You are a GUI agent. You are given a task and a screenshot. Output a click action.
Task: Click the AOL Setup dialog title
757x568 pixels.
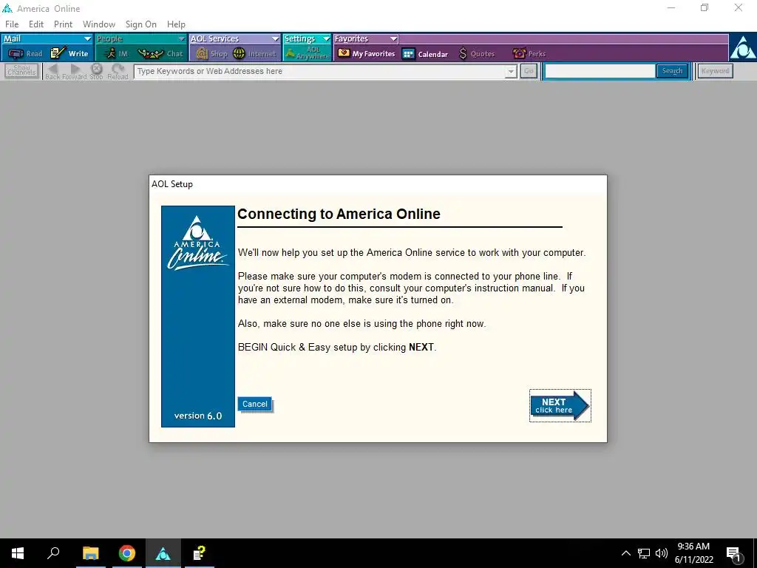click(x=172, y=184)
